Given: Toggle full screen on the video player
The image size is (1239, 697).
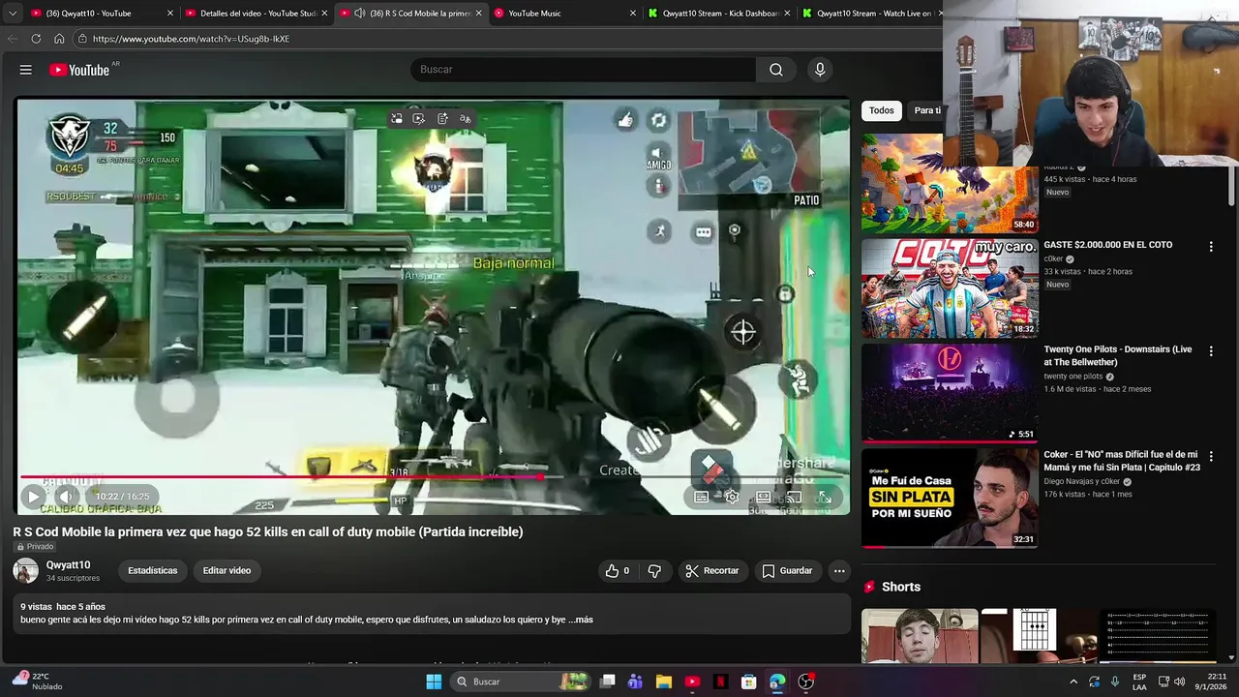Looking at the screenshot, I should [825, 498].
